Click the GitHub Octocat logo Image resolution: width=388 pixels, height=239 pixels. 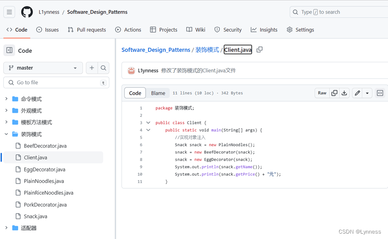coord(27,12)
